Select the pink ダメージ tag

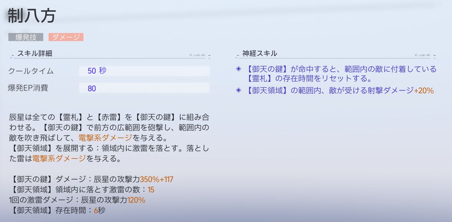(66, 37)
